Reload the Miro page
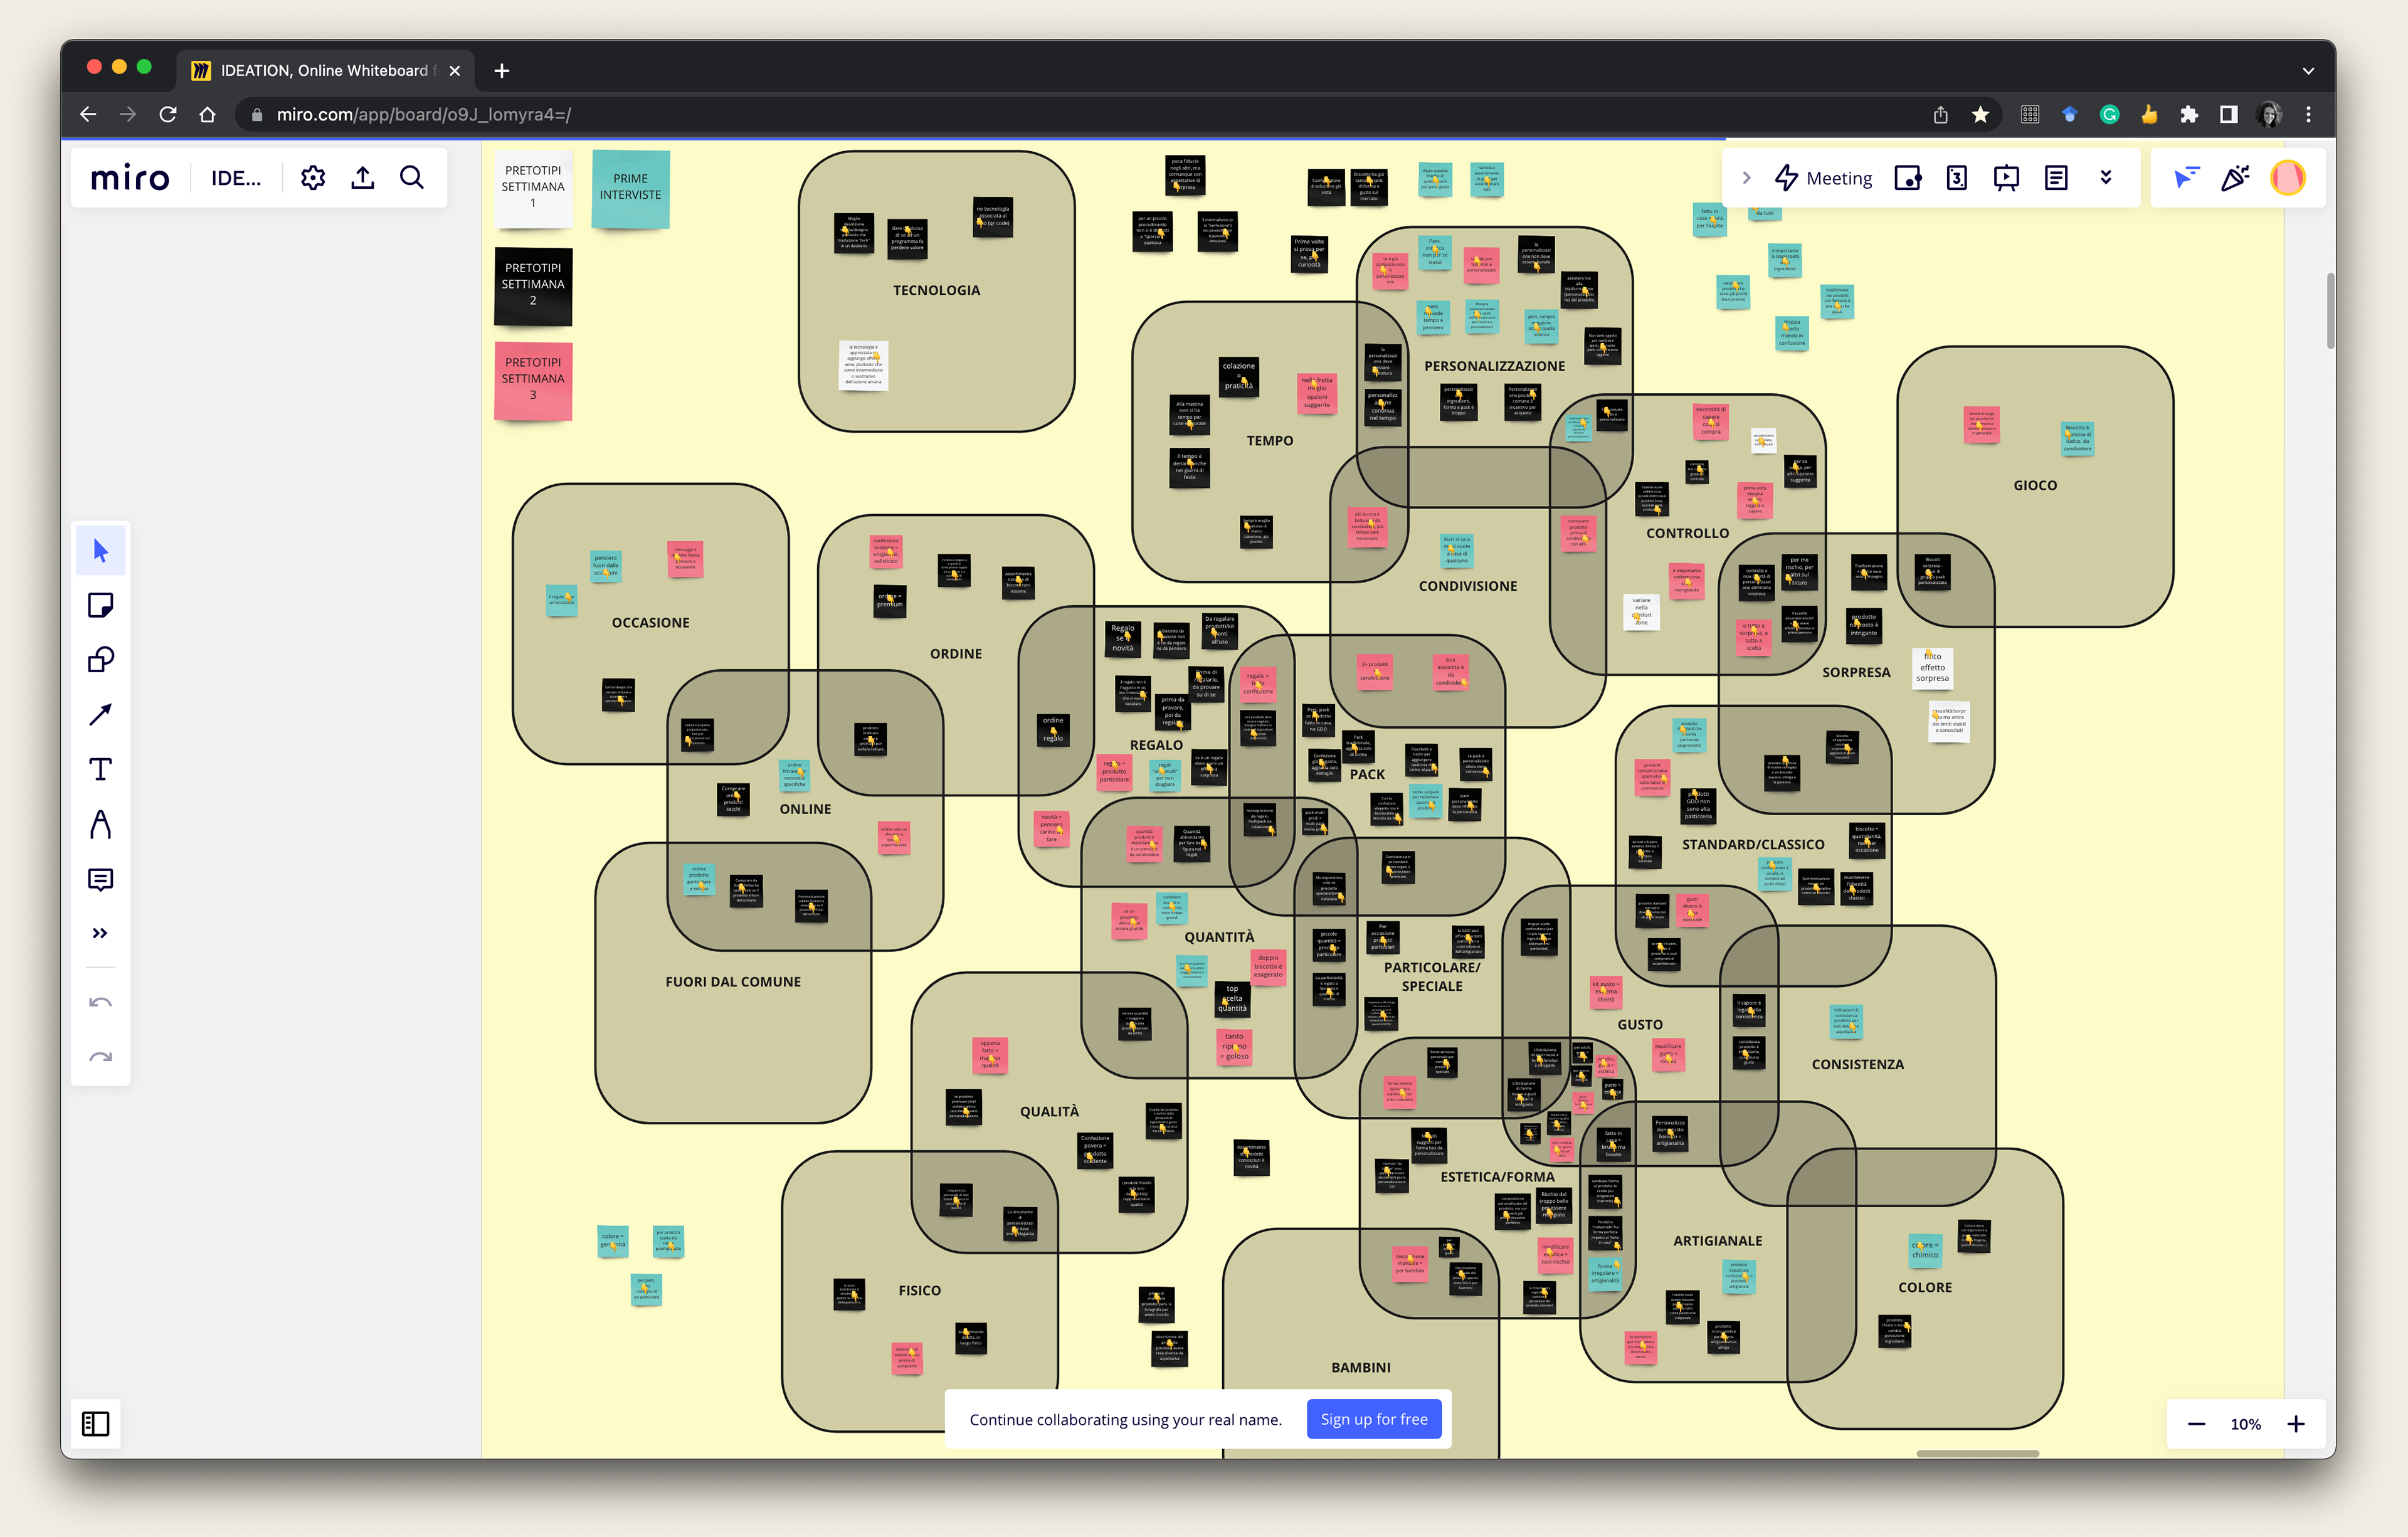This screenshot has width=2408, height=1537. tap(168, 114)
